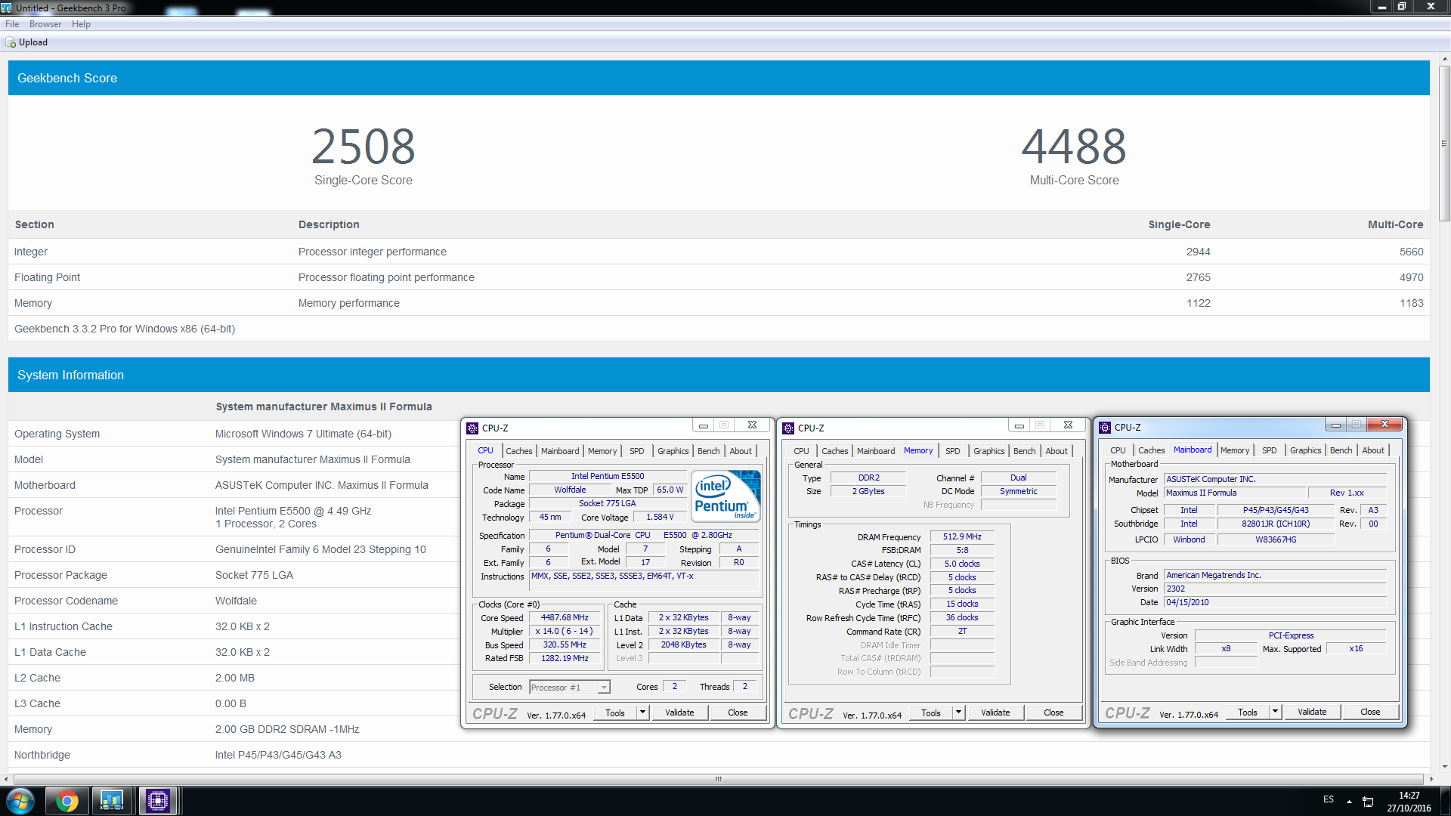
Task: Click the CAS# Latency value 5.0 clocks
Action: tap(962, 564)
